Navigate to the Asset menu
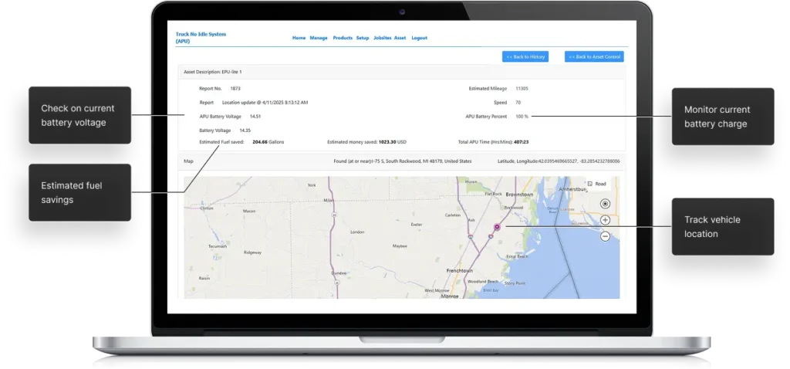 400,38
